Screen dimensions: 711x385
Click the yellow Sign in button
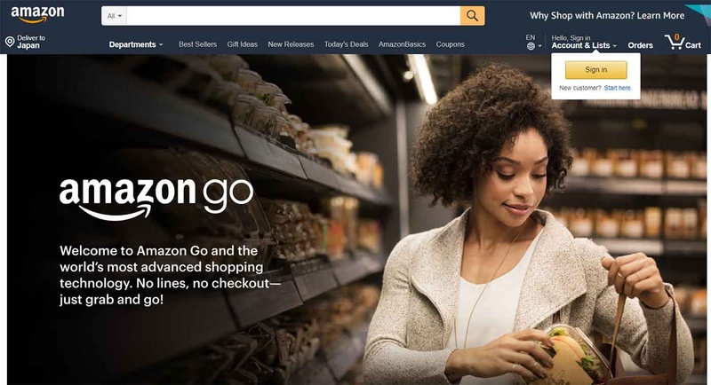pos(595,70)
